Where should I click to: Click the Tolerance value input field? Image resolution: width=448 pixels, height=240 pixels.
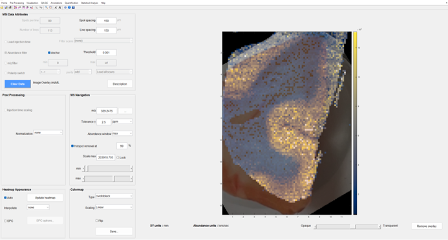coord(103,122)
